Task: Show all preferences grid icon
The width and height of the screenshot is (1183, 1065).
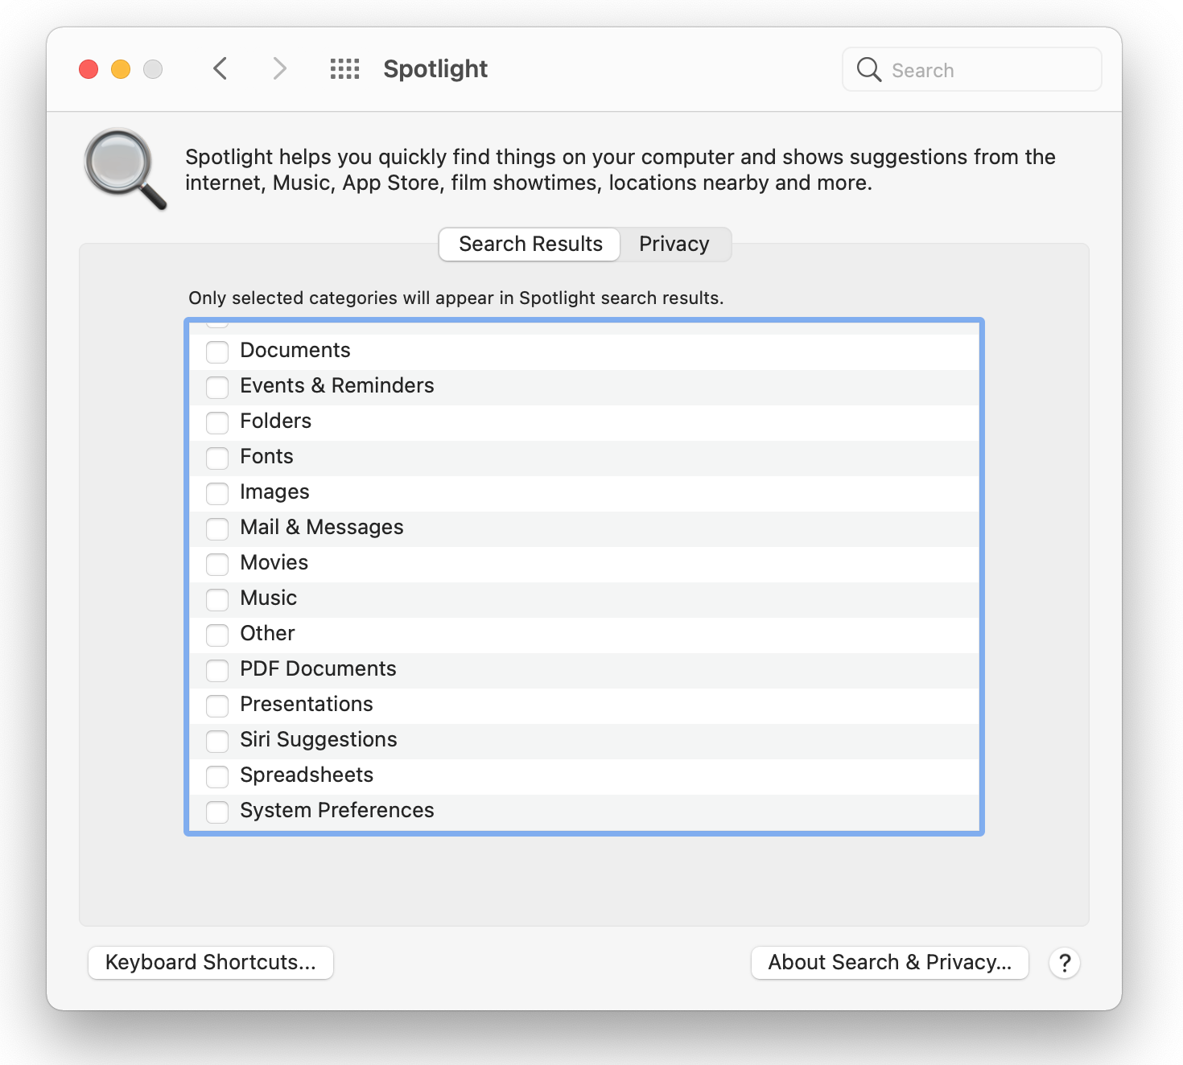Action: (344, 69)
